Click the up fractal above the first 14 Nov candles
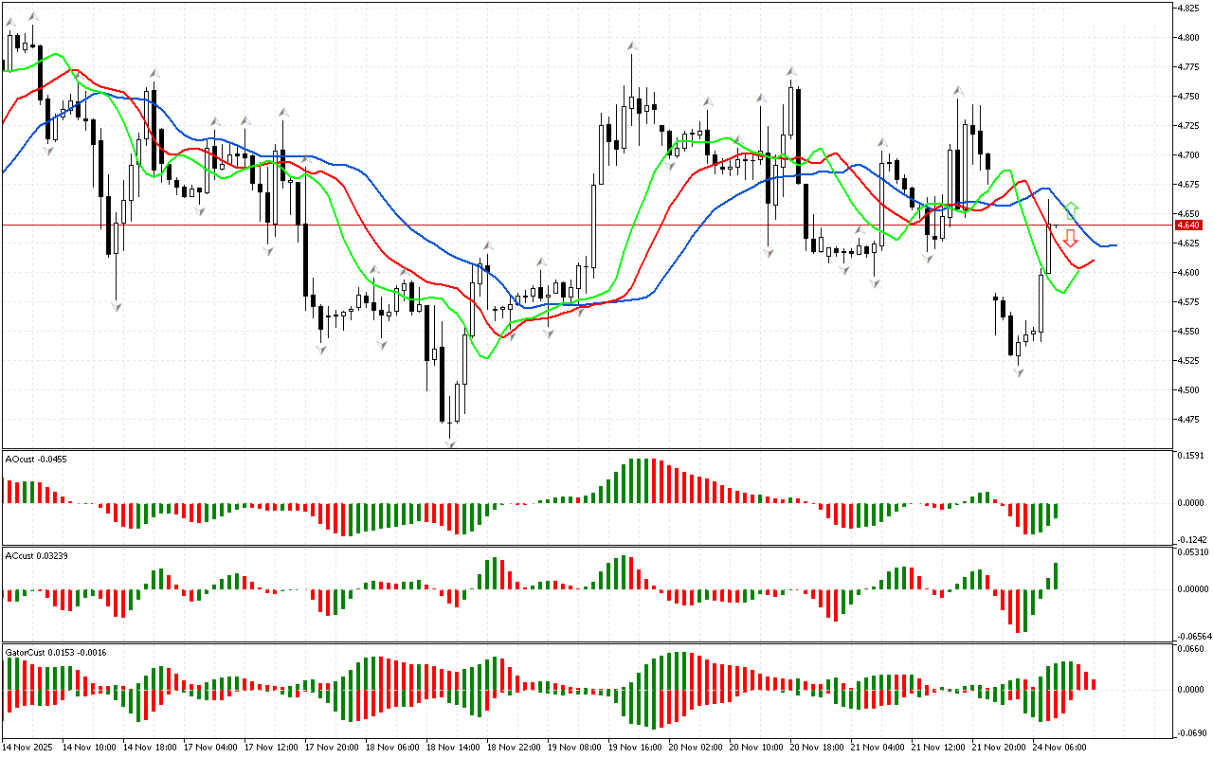 (34, 17)
